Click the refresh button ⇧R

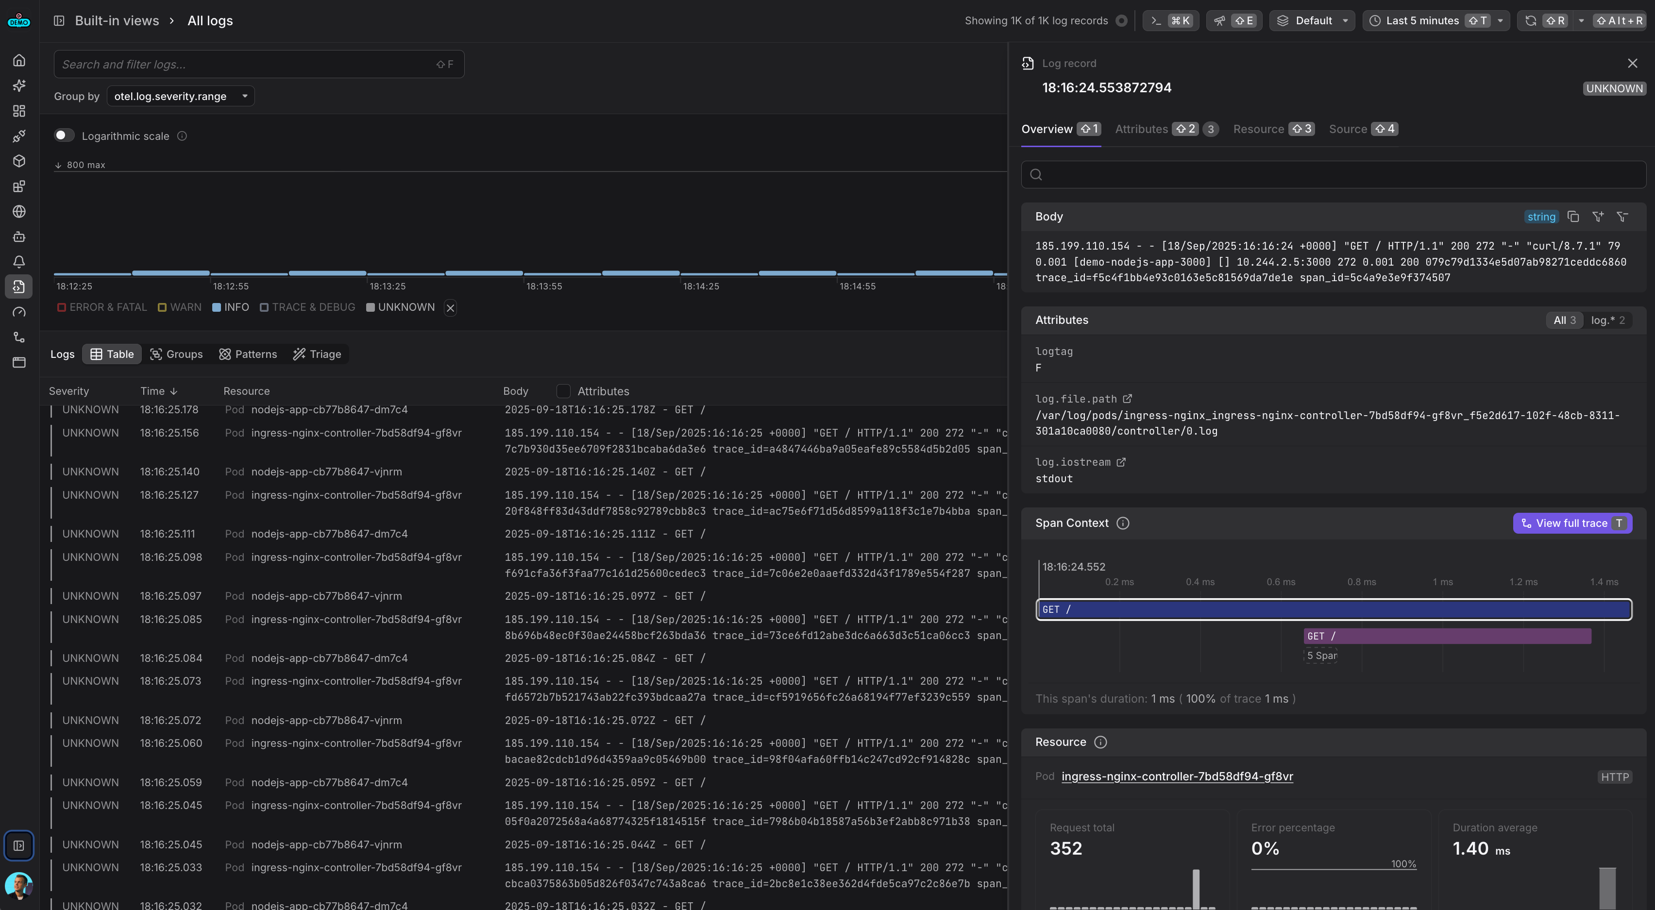(x=1546, y=20)
